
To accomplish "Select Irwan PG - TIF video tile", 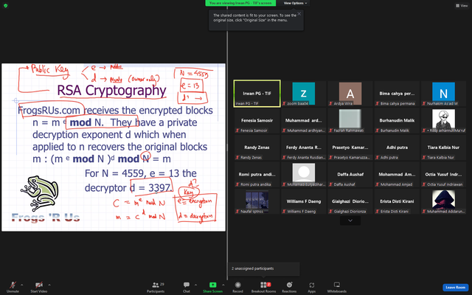I will click(x=257, y=94).
